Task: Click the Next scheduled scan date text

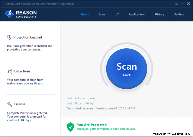Action: click(x=115, y=108)
